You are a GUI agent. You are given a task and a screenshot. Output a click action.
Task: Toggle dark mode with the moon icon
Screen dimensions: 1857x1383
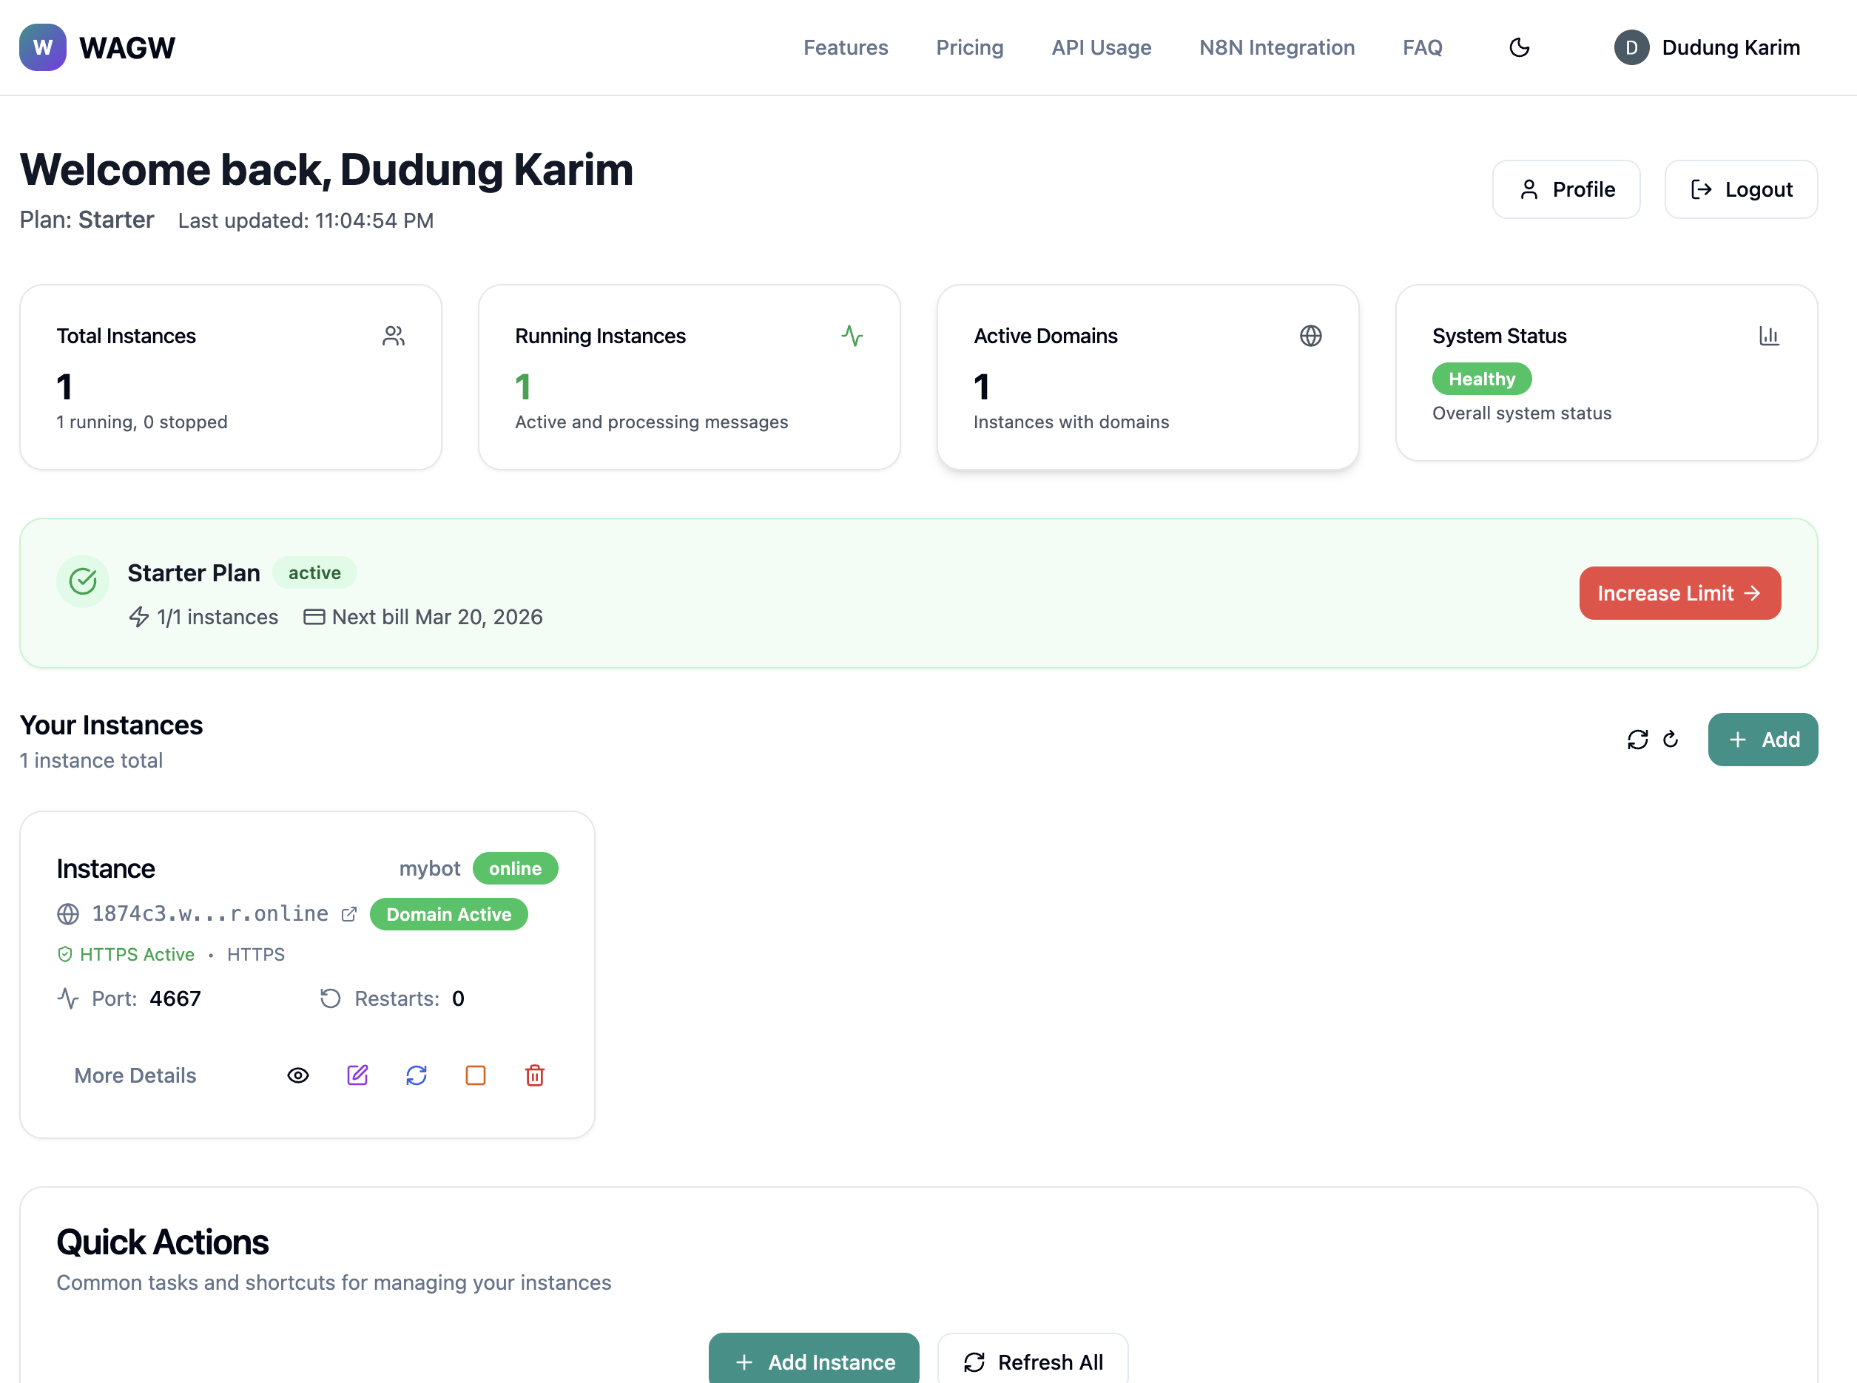click(x=1520, y=48)
